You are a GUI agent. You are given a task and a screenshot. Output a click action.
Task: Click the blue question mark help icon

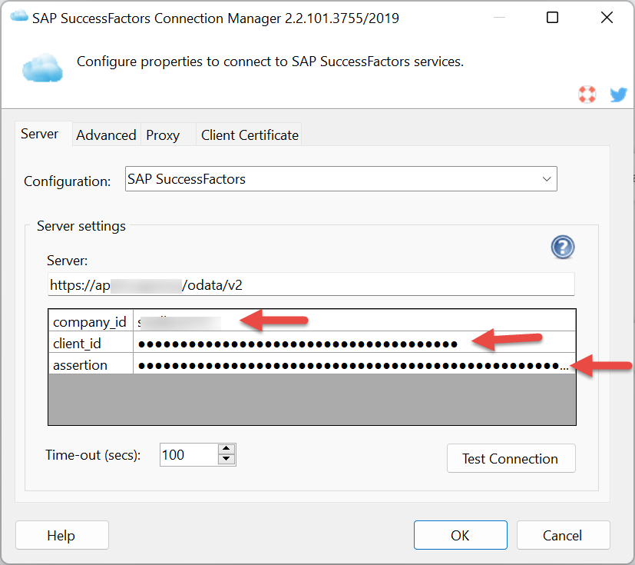(563, 247)
